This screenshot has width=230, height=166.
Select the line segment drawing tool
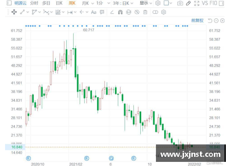tap(23, 12)
